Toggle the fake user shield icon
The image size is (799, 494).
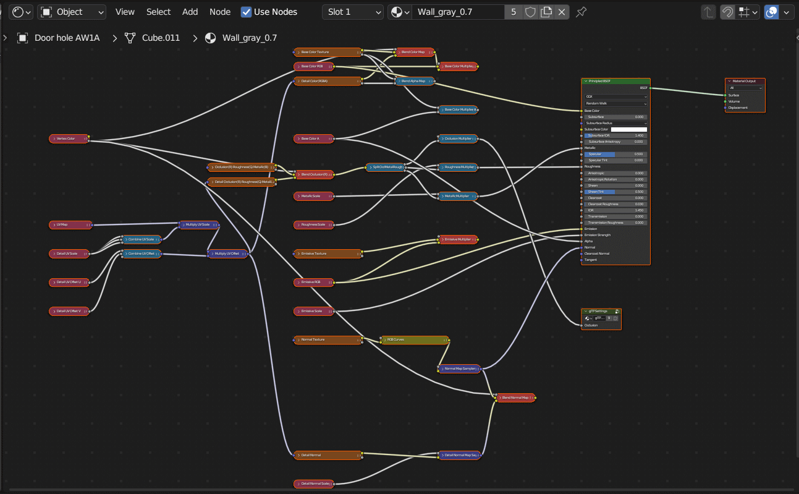pyautogui.click(x=530, y=12)
